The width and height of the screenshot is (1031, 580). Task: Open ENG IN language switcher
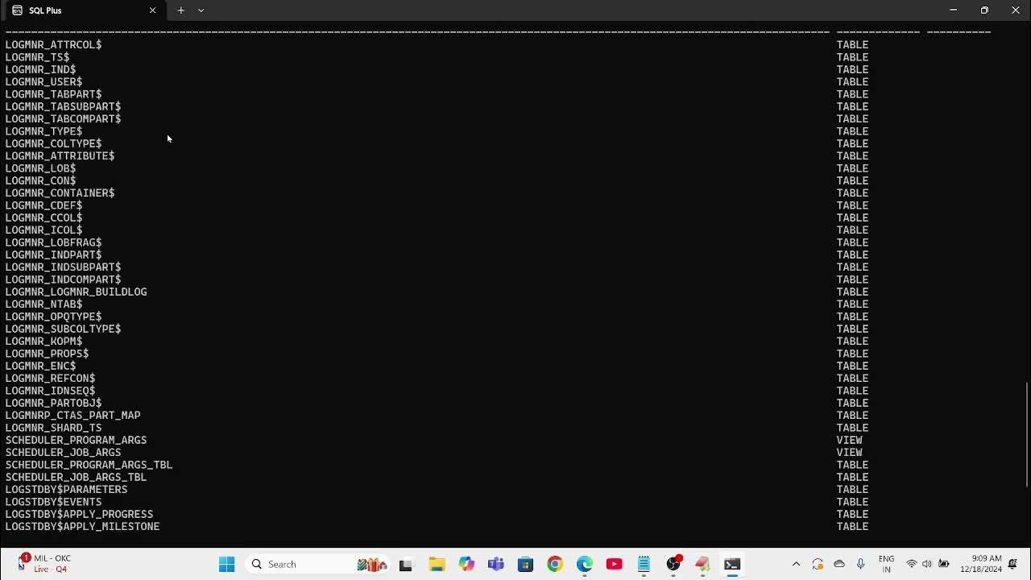tap(886, 564)
